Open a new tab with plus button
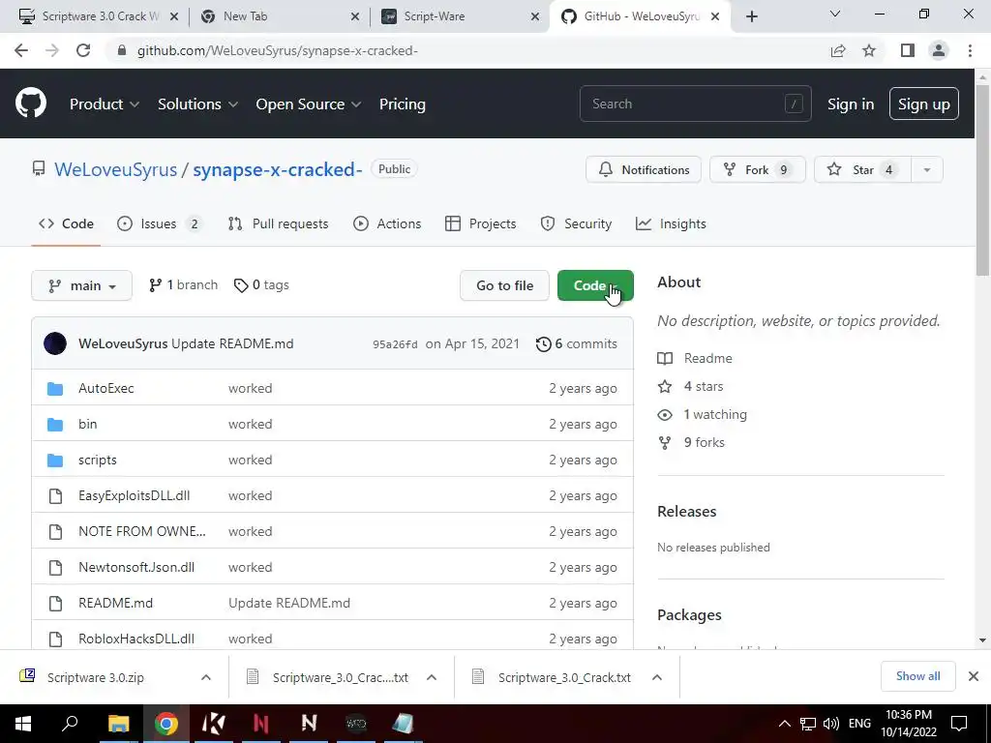Screen dimensions: 991x743 point(751,17)
